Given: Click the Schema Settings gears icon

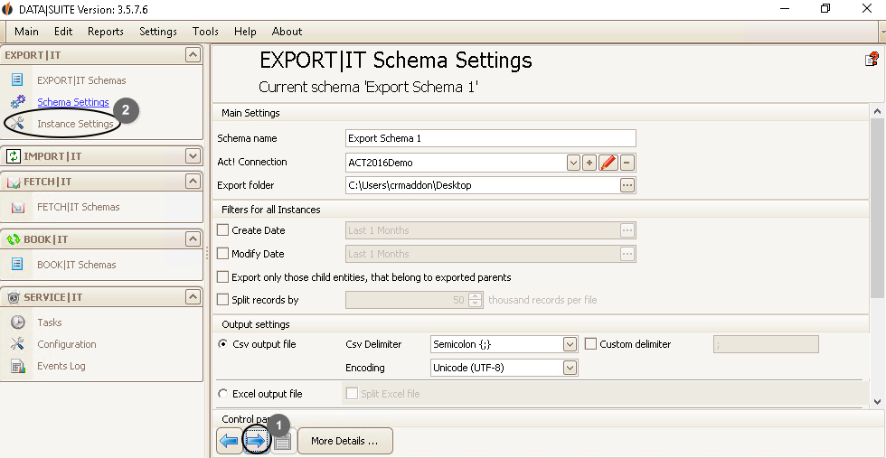Looking at the screenshot, I should (18, 102).
